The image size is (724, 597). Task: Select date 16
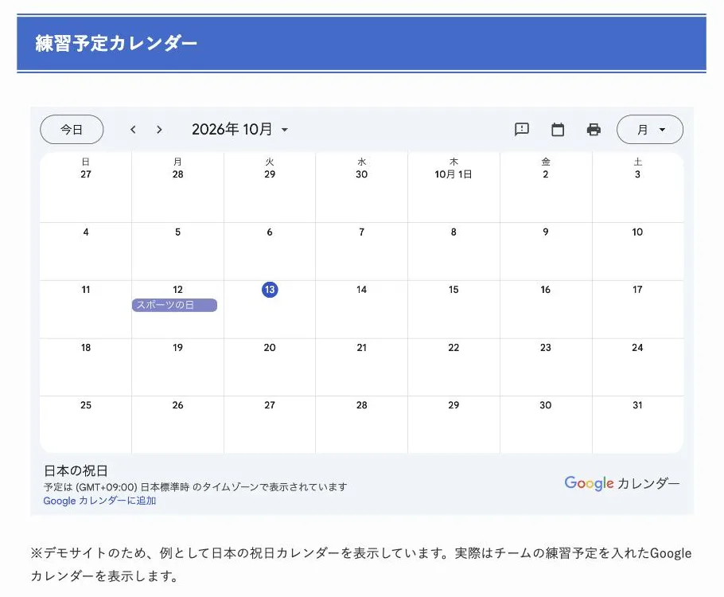(x=545, y=290)
